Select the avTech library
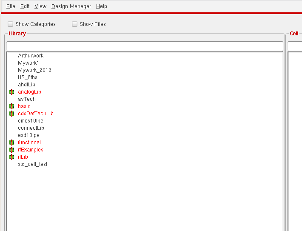The image size is (302, 231). click(x=26, y=99)
